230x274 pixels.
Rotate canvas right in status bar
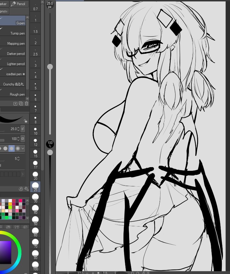[138, 273]
